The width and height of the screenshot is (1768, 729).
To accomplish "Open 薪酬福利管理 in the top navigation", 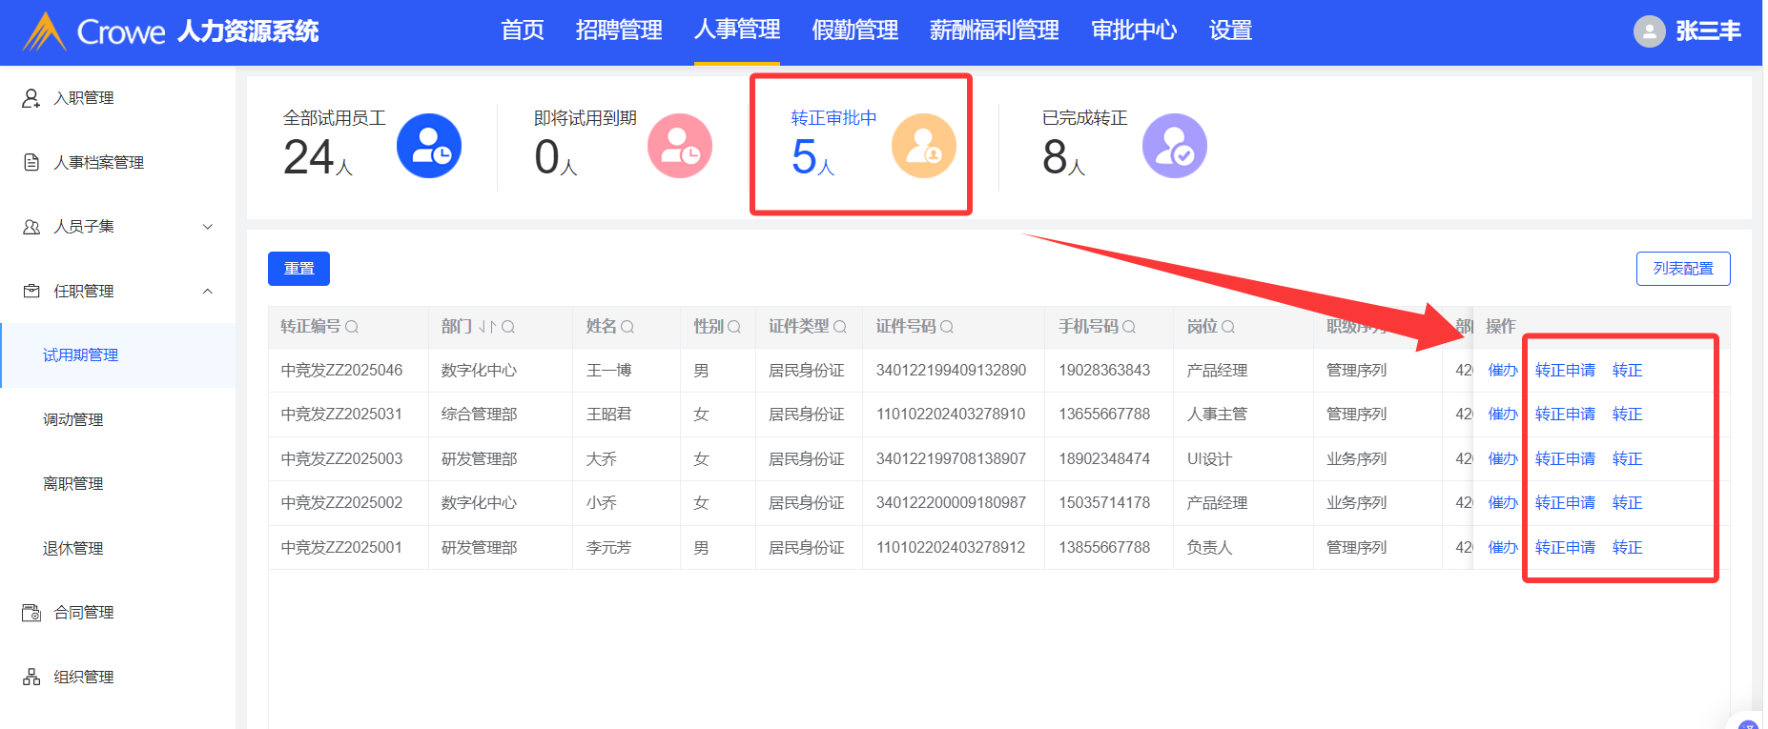I will coord(994,31).
